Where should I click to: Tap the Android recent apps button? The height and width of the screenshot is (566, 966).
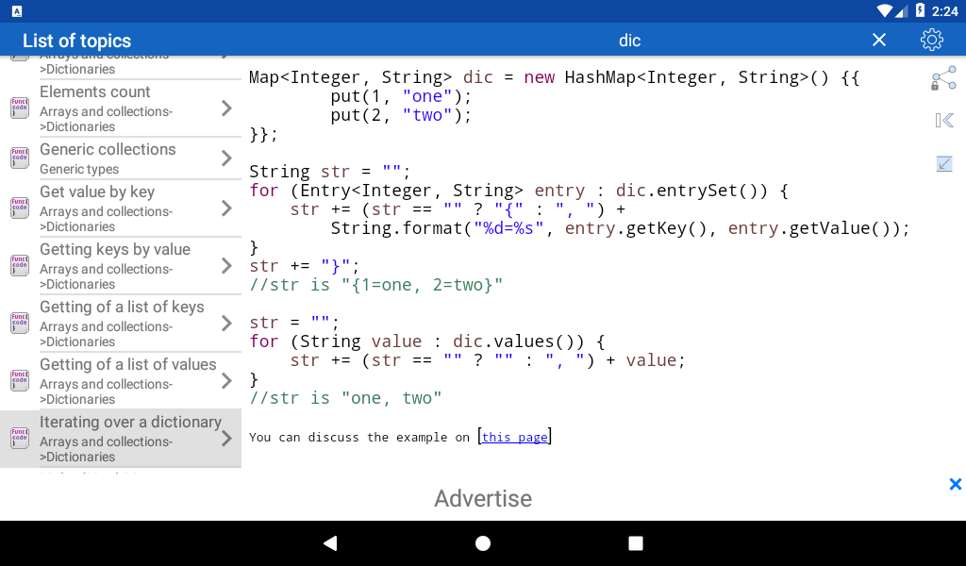(635, 543)
